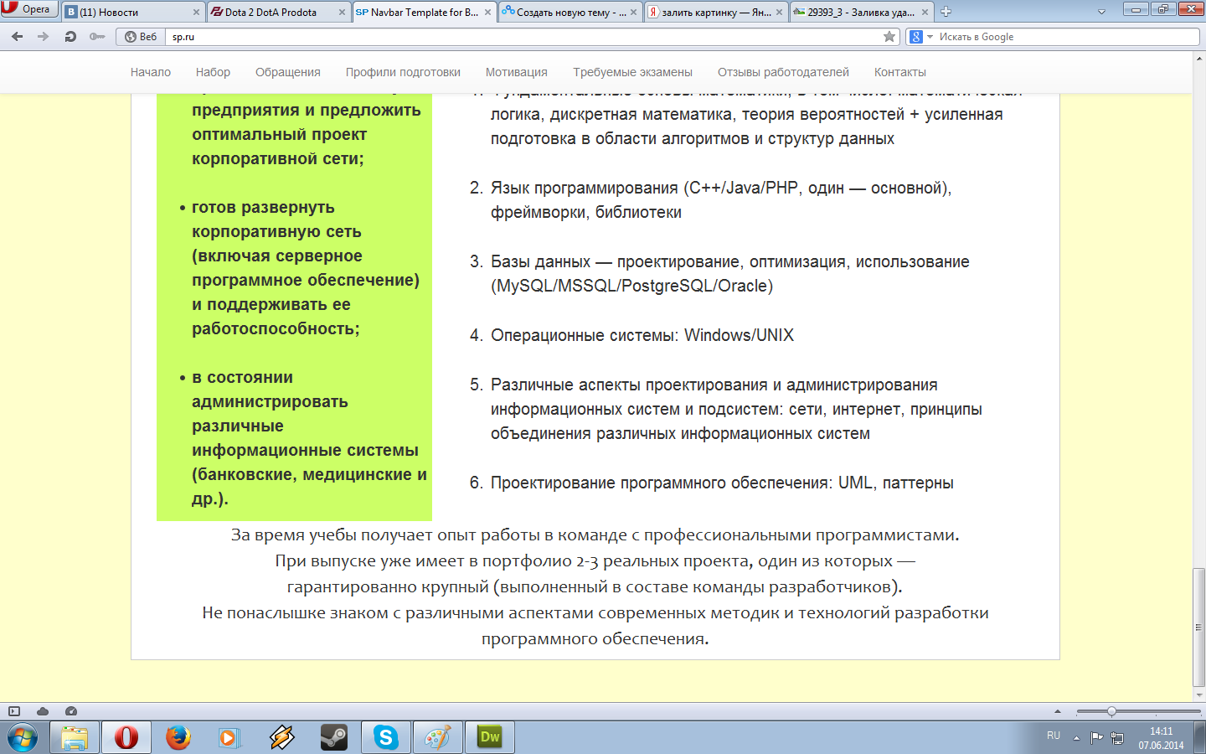
Task: Switch to Dreamweaver on the taskbar
Action: coord(490,737)
